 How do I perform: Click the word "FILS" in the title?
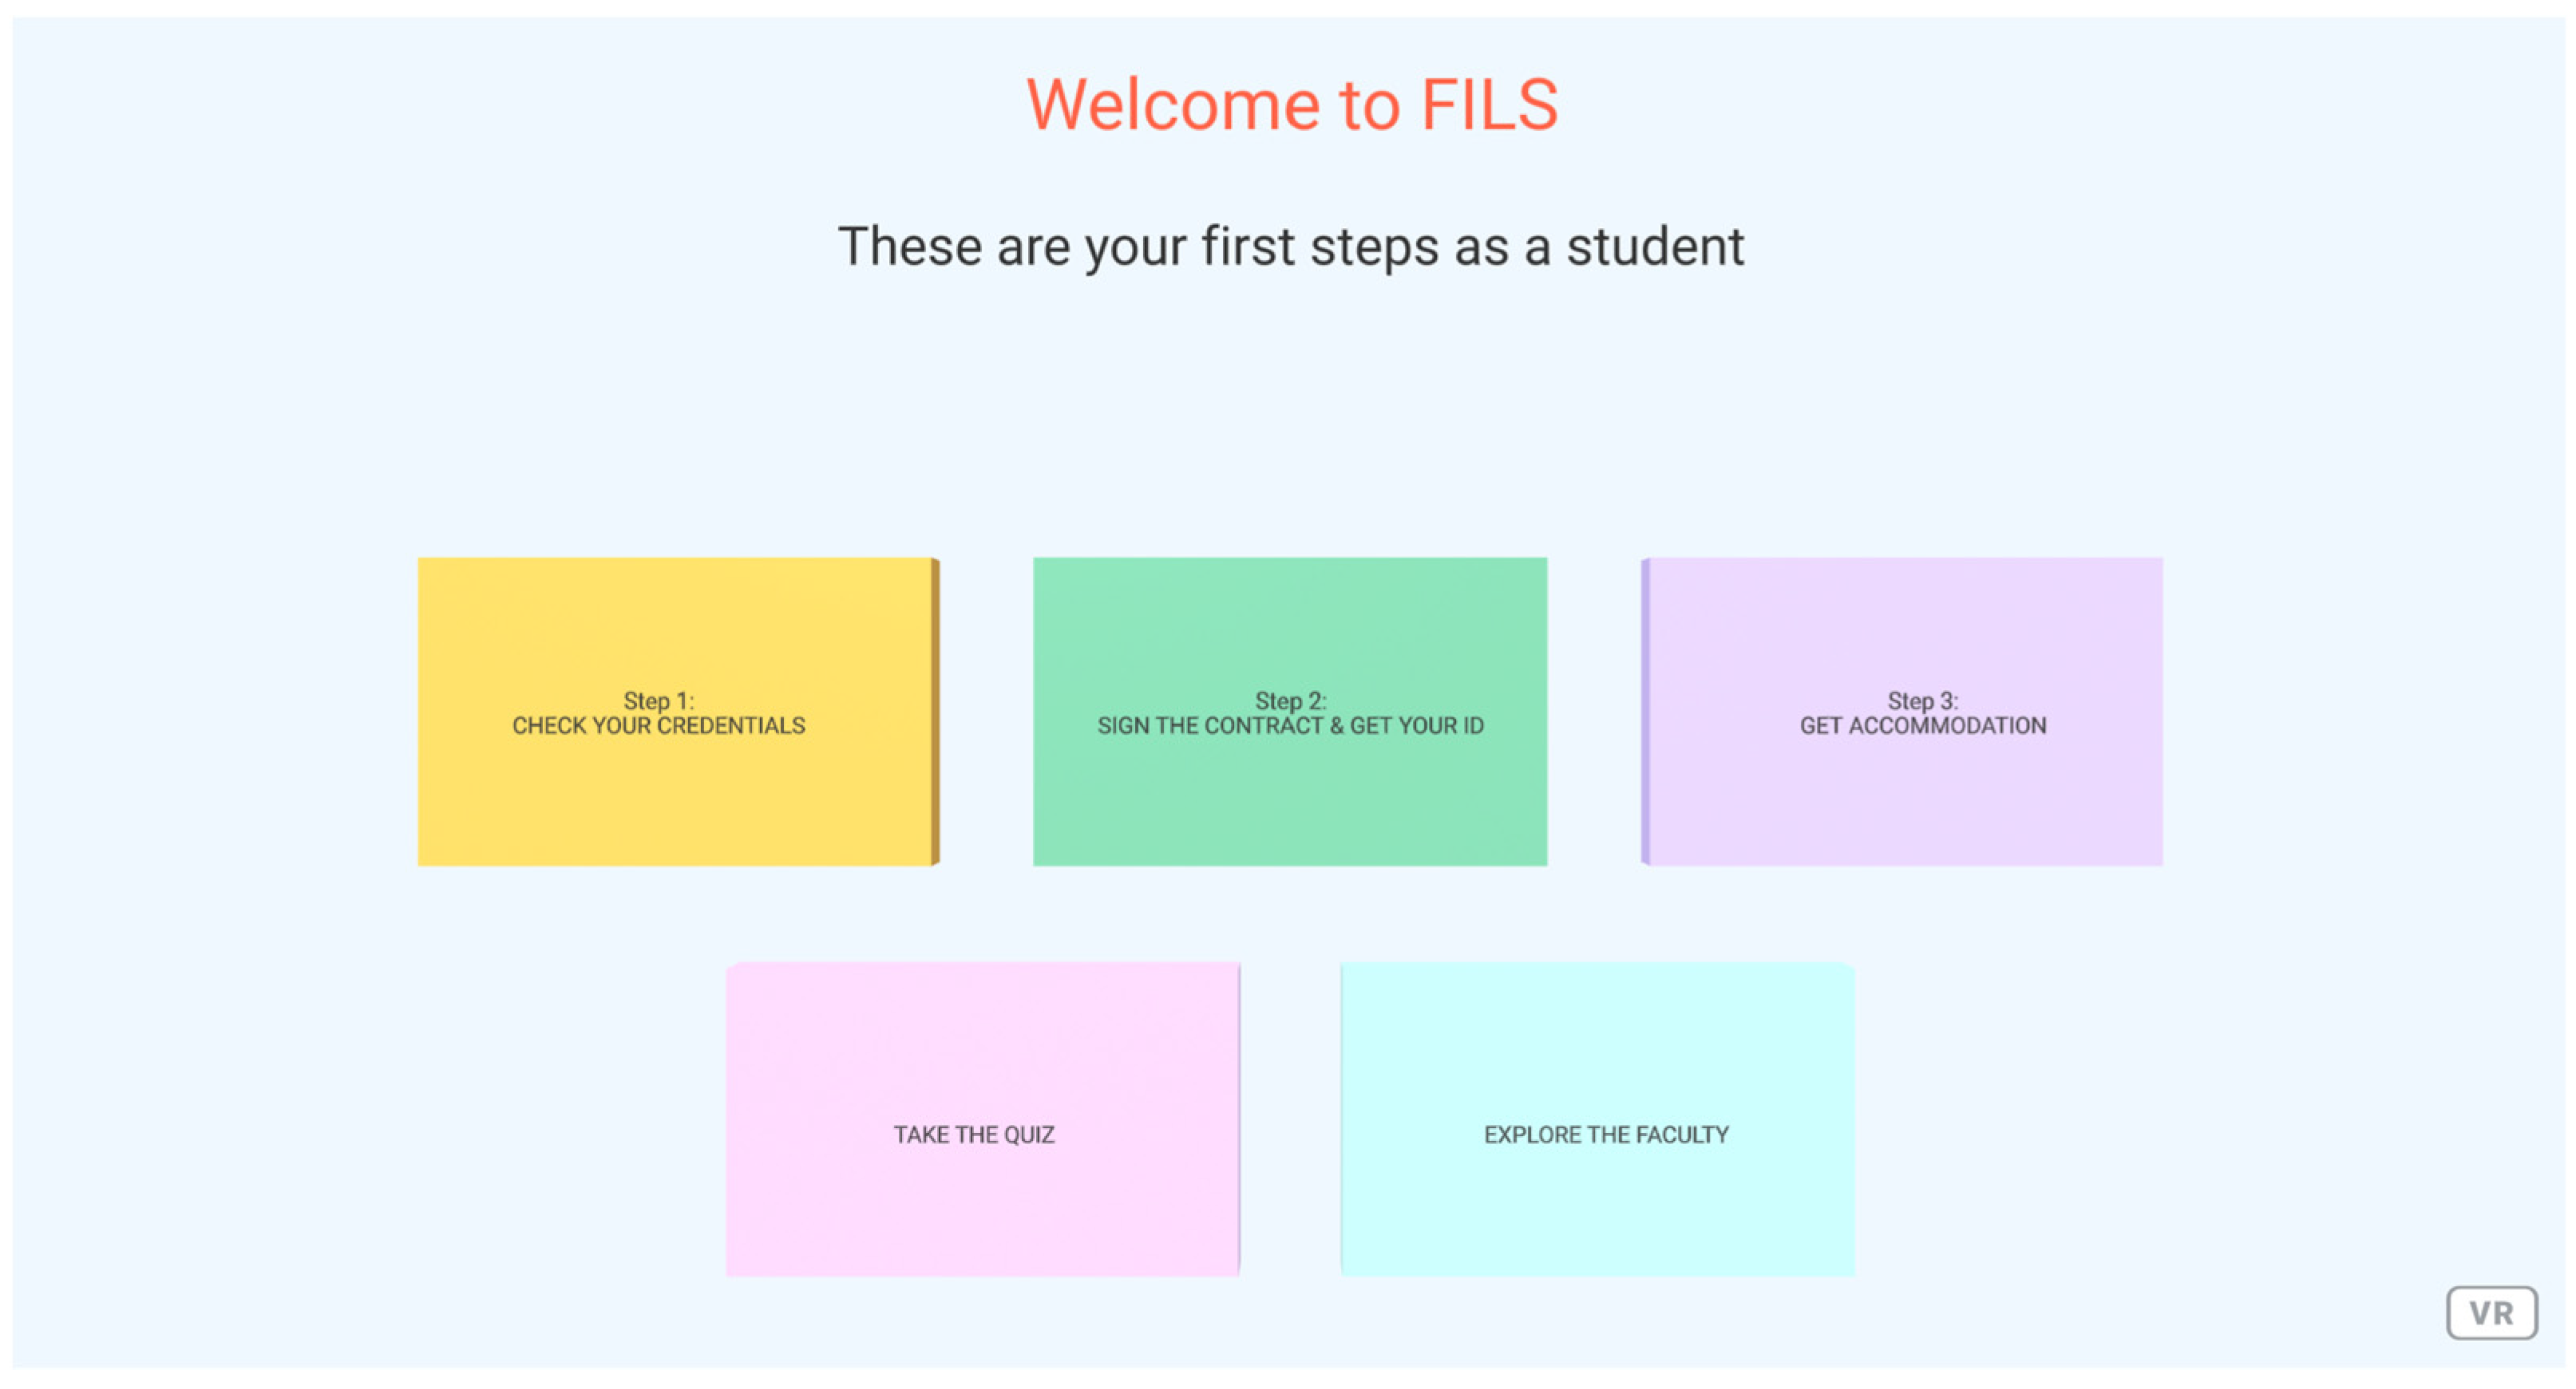[x=1489, y=105]
